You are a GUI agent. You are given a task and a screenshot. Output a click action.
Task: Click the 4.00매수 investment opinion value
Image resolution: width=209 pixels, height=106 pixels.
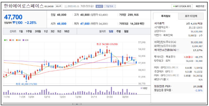[188, 57]
